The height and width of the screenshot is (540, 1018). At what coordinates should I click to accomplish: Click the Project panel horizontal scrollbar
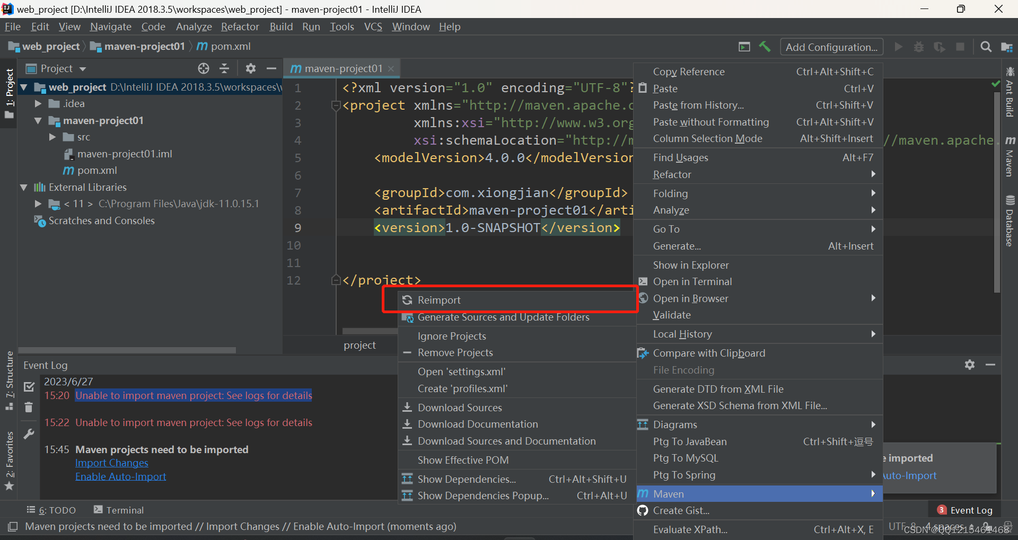[x=127, y=350]
